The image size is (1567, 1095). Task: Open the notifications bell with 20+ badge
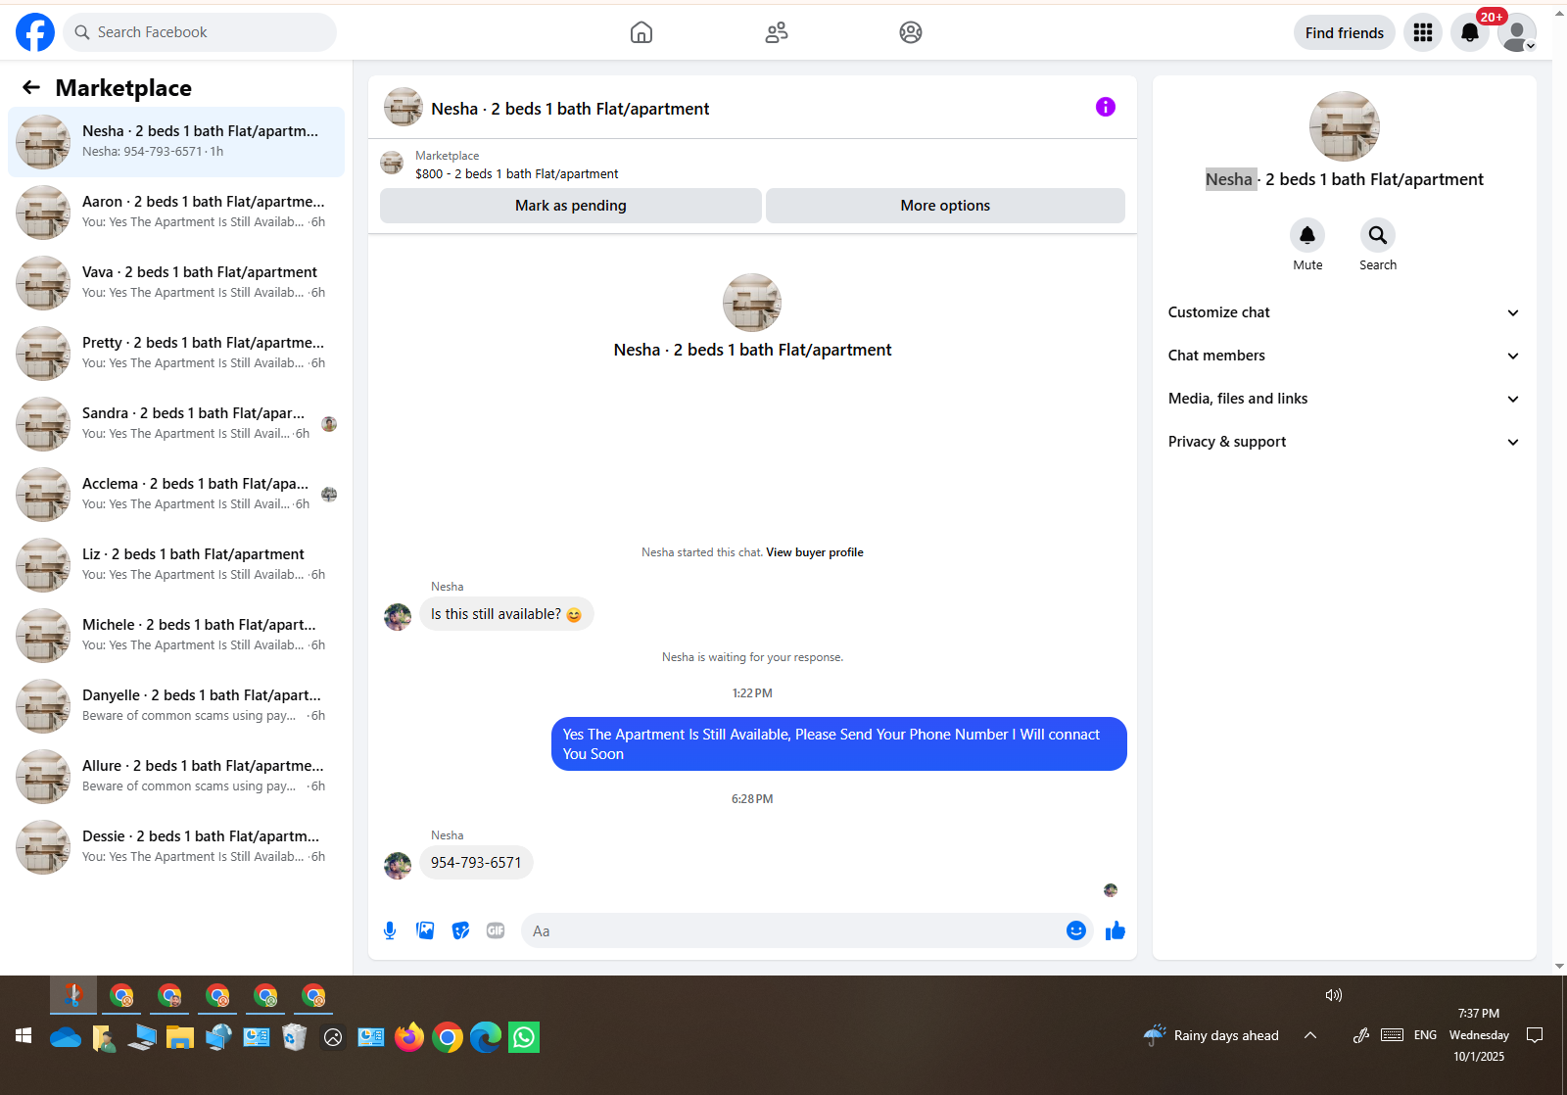(1470, 32)
